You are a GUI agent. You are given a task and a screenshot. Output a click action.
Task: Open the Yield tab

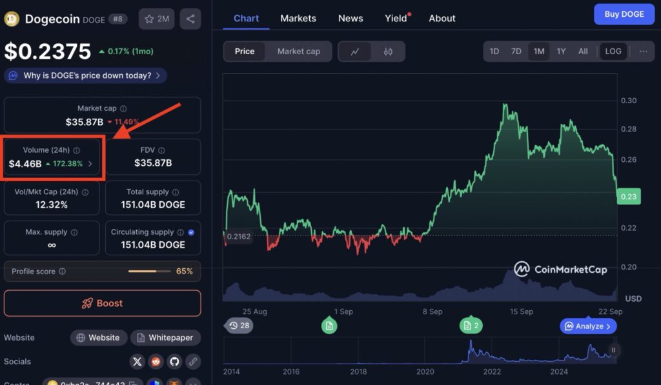(396, 19)
